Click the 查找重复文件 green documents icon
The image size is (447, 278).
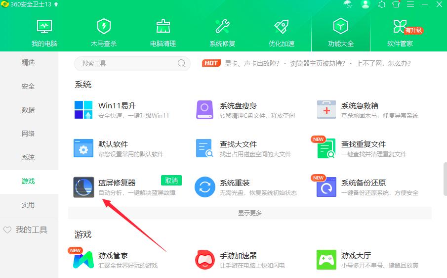(x=326, y=148)
